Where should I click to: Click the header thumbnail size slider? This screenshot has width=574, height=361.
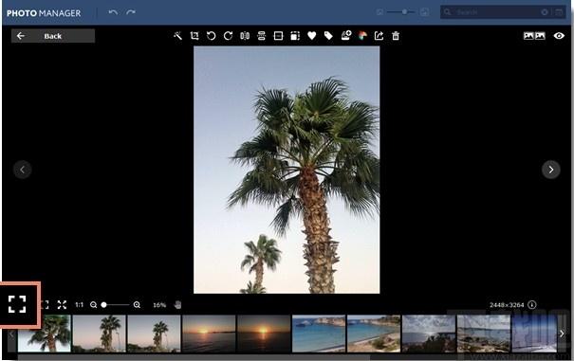401,12
